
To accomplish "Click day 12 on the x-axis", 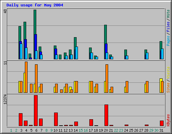I will (x=66, y=130).
